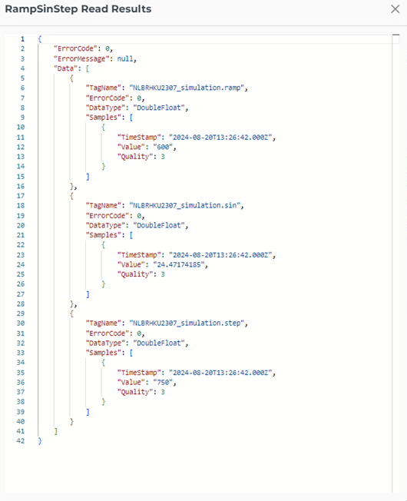
Task: Close the RampSinStep Read Results dialog
Action: (395, 9)
